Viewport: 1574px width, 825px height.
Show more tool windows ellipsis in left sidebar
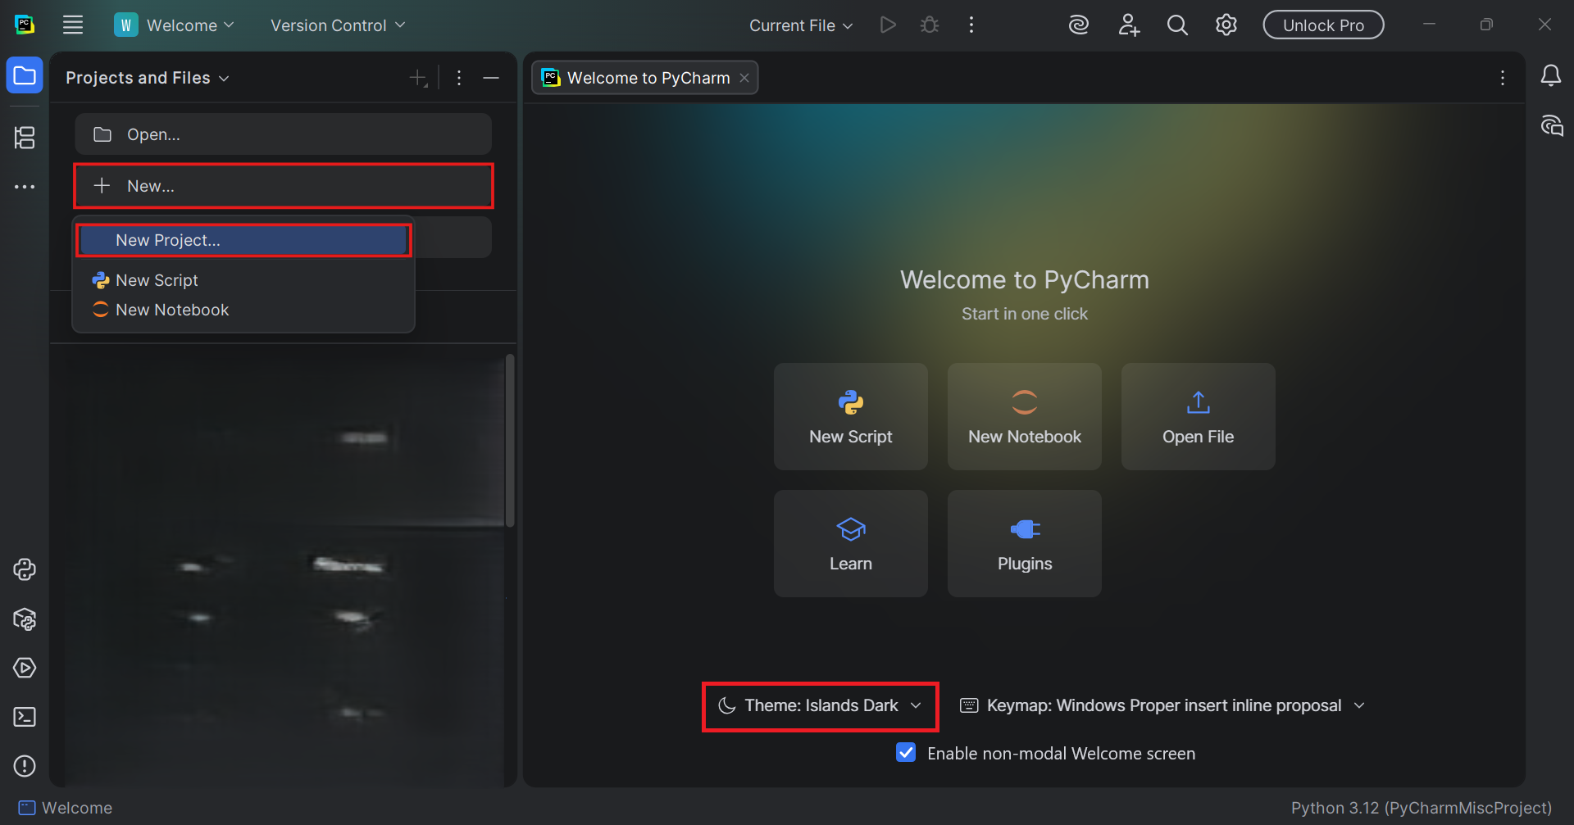pos(25,187)
